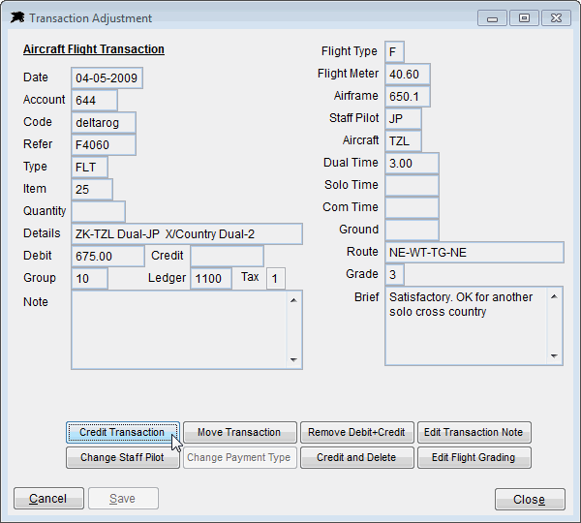Click the empty Solo Time field
This screenshot has height=523, width=581.
[413, 185]
